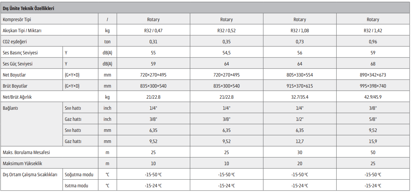Select the 0,73 CO2 eşdeğeri value
The width and height of the screenshot is (411, 192).
tap(300, 42)
